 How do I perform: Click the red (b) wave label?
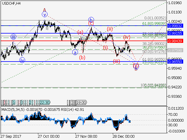point(83,57)
